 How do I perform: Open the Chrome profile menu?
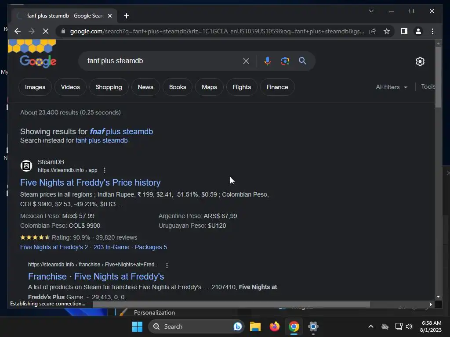pyautogui.click(x=418, y=31)
